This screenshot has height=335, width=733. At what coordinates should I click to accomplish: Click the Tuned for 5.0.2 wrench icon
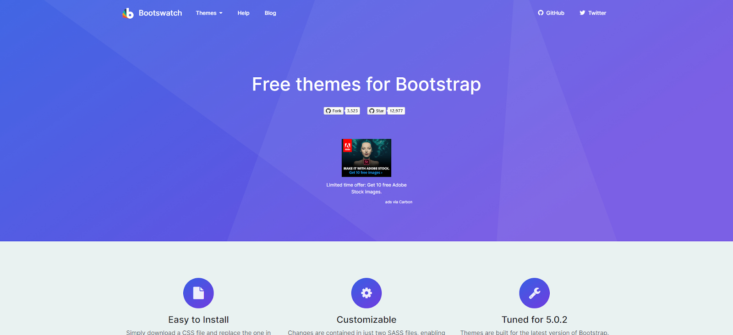point(534,293)
